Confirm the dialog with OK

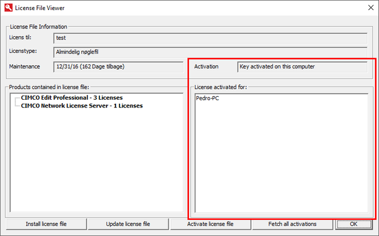[x=354, y=224]
